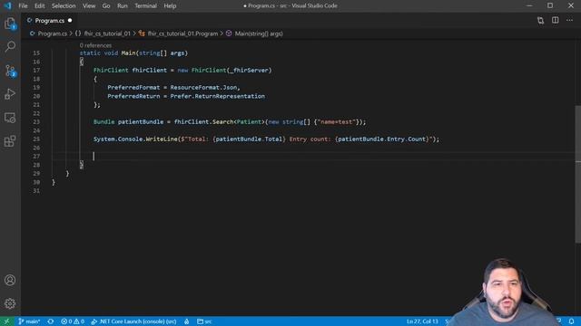Viewport: 581px width, 326px height.
Task: Open the Extensions view
Action: click(10, 141)
